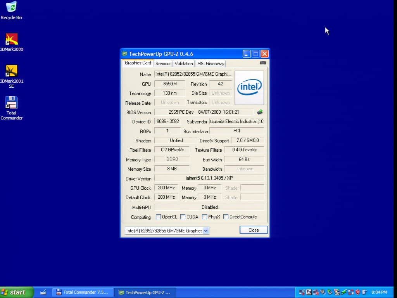Click the Subvendor field
This screenshot has height=298, width=397.
tap(236, 121)
